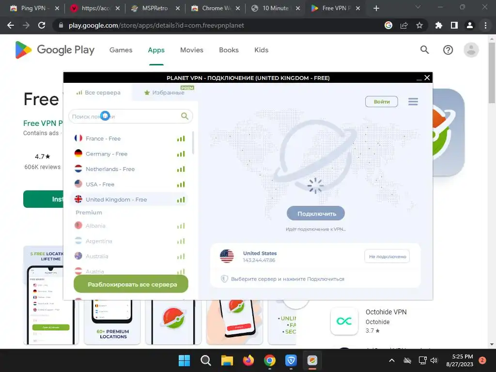Click the Не подключено status button
Viewport: 496px width, 372px height.
pos(387,256)
